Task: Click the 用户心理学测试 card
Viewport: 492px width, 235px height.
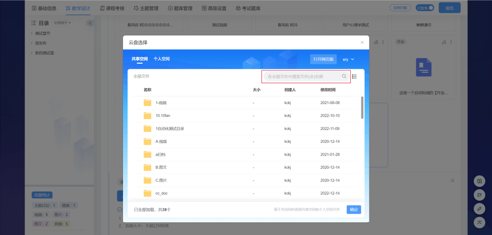Action: pyautogui.click(x=355, y=25)
